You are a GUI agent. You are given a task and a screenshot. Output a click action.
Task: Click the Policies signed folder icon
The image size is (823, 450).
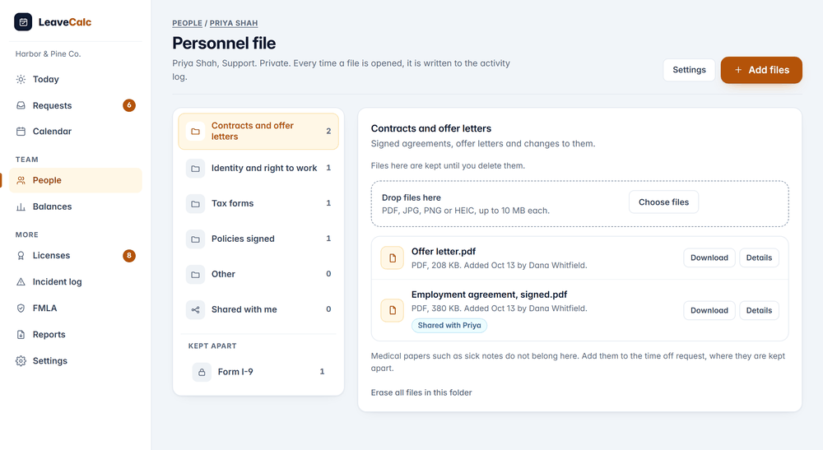tap(195, 239)
